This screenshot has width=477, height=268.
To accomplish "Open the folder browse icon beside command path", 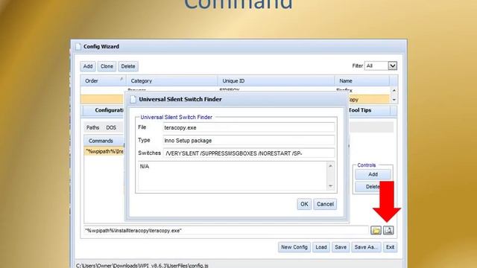I will point(376,230).
